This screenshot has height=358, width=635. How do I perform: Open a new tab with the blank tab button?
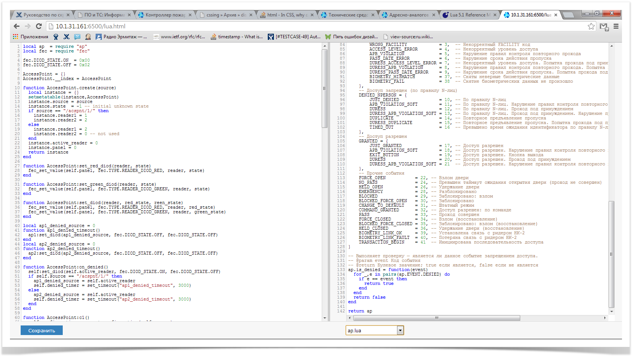[568, 15]
